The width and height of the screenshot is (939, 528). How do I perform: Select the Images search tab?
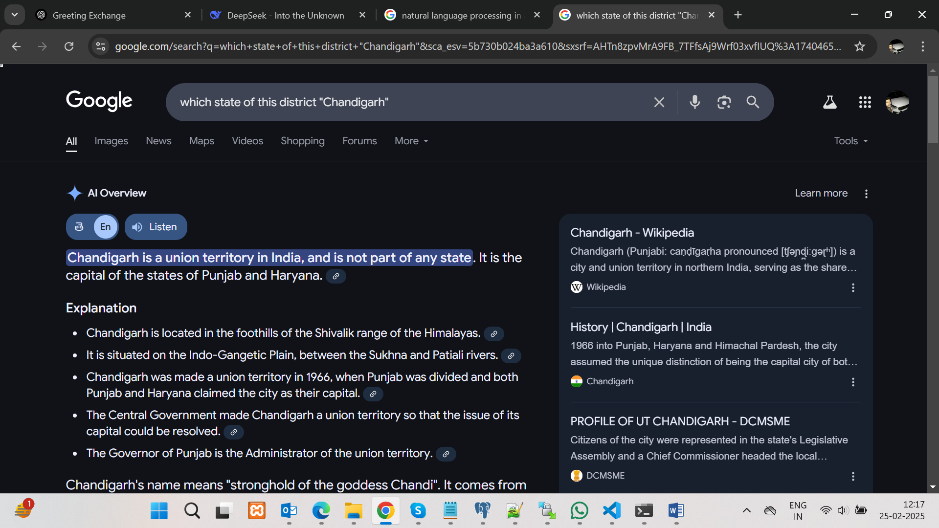[111, 141]
